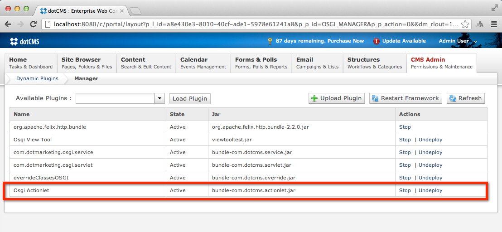Screen dimensions: 502x232
Task: Click the Load Plugin button
Action: [x=190, y=98]
